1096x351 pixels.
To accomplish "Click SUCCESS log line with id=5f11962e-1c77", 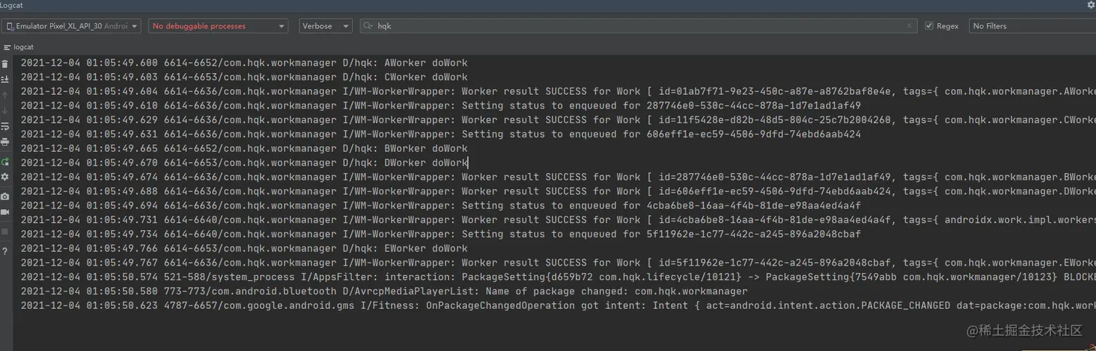I will 558,263.
